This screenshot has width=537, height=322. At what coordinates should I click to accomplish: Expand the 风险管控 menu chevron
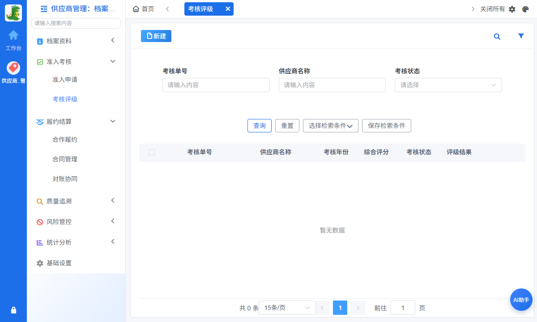[x=113, y=221]
